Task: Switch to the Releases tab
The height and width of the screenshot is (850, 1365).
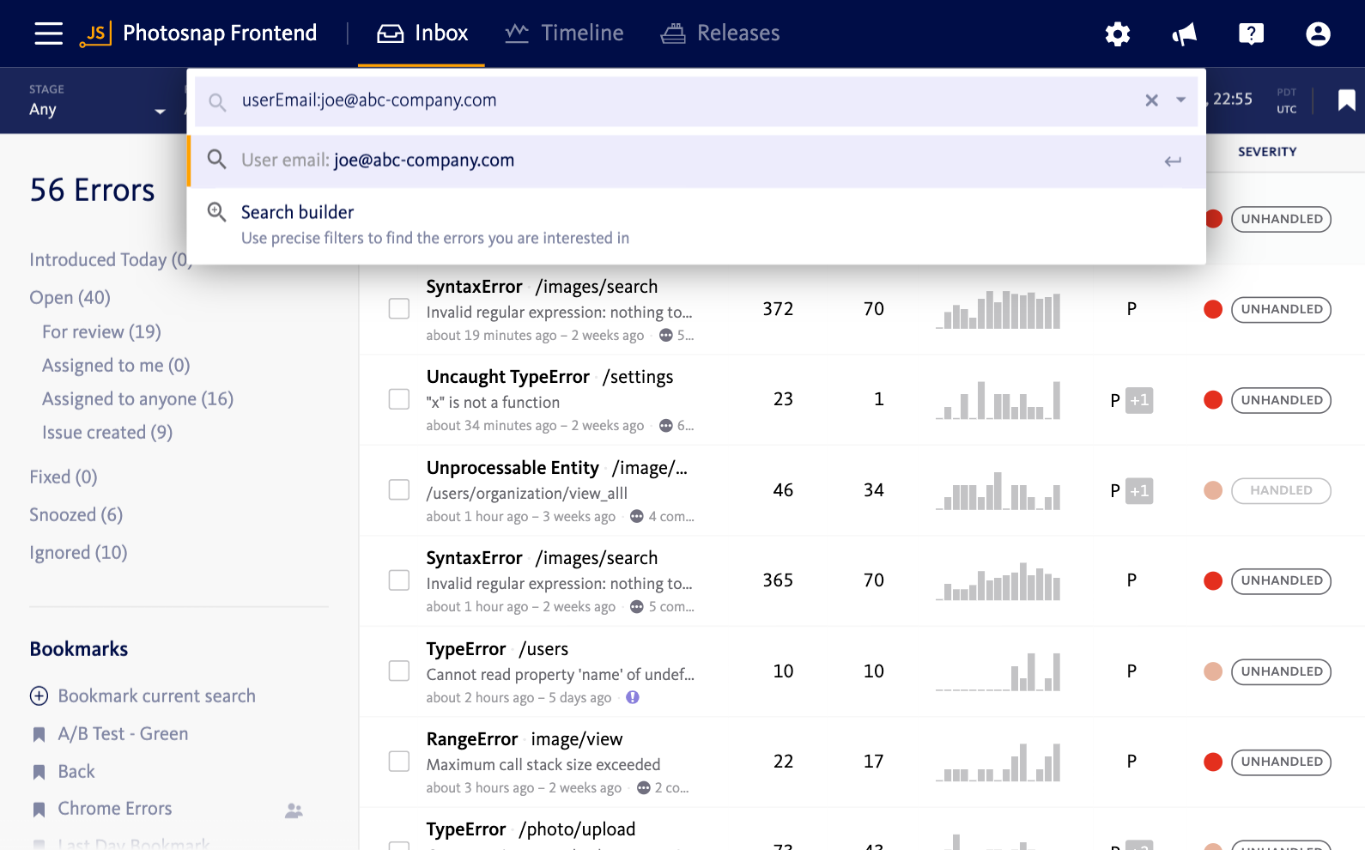Action: pos(720,33)
